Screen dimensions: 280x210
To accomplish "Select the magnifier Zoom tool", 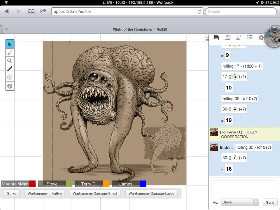I will tap(10, 61).
